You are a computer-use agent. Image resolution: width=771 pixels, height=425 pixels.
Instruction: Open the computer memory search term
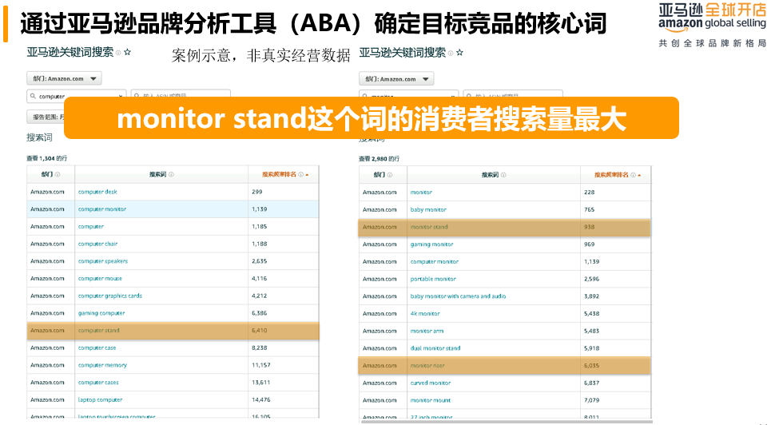pyautogui.click(x=102, y=365)
